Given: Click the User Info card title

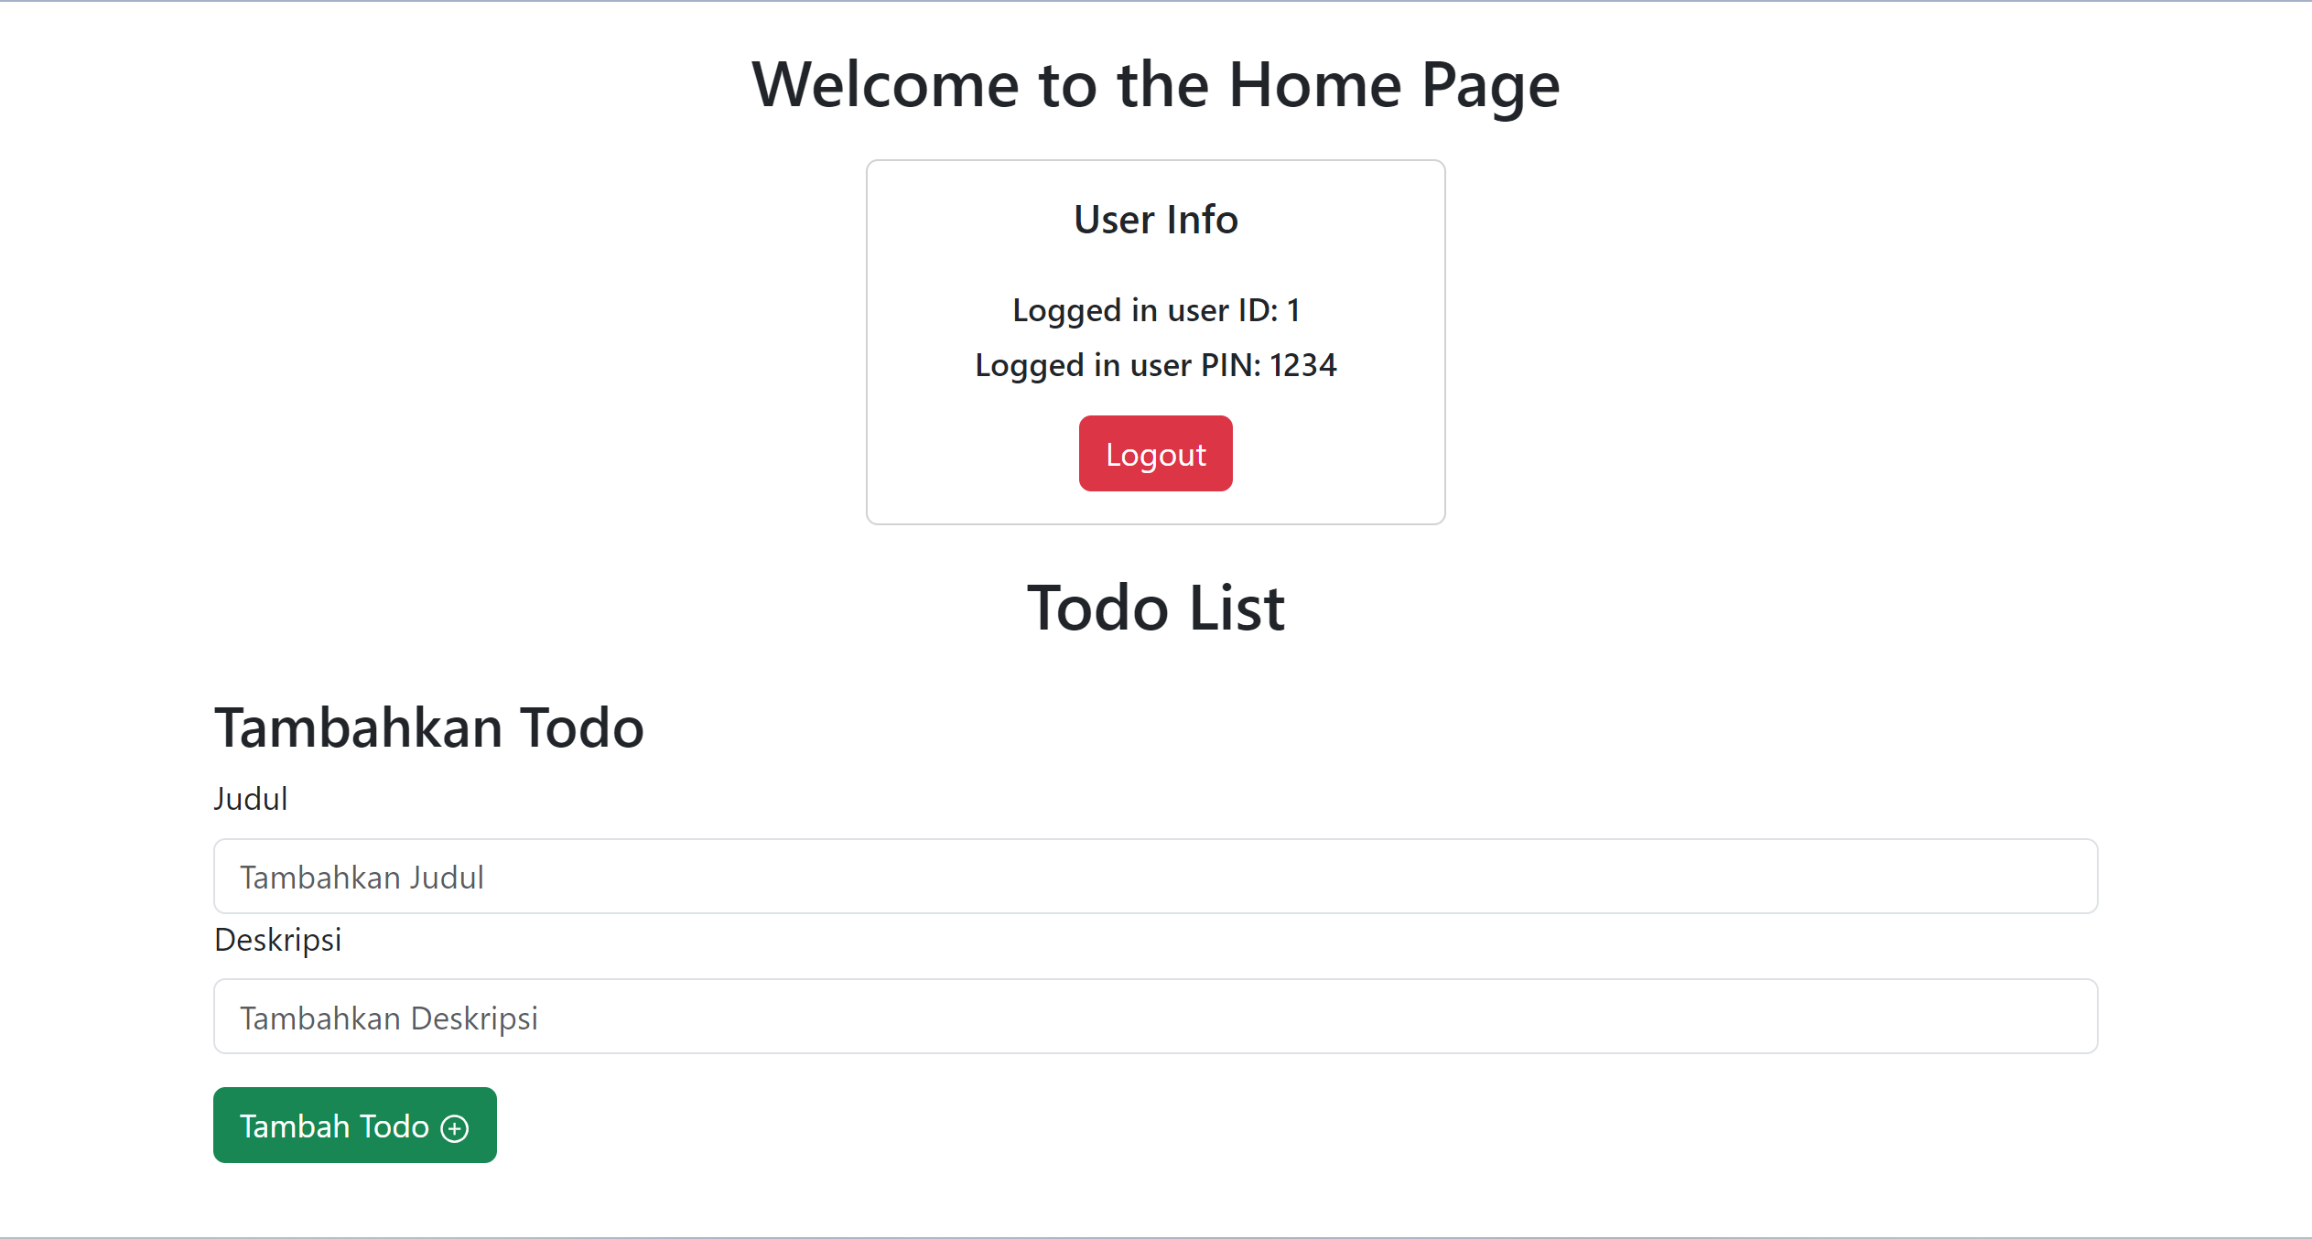Looking at the screenshot, I should (1155, 220).
